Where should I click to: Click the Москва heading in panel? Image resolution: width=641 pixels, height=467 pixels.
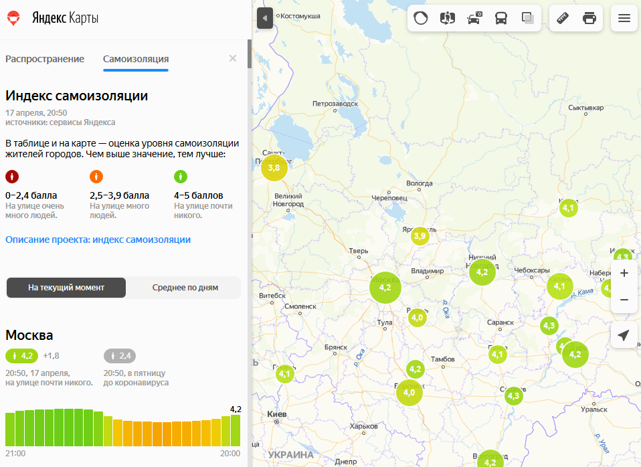[29, 335]
